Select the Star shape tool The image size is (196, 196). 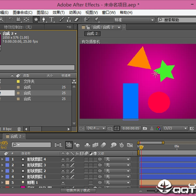[x=36, y=20]
